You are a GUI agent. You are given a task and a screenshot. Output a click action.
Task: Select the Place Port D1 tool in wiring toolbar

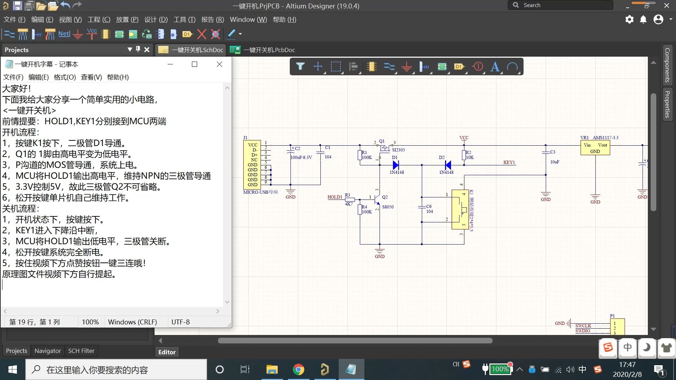[x=188, y=34]
